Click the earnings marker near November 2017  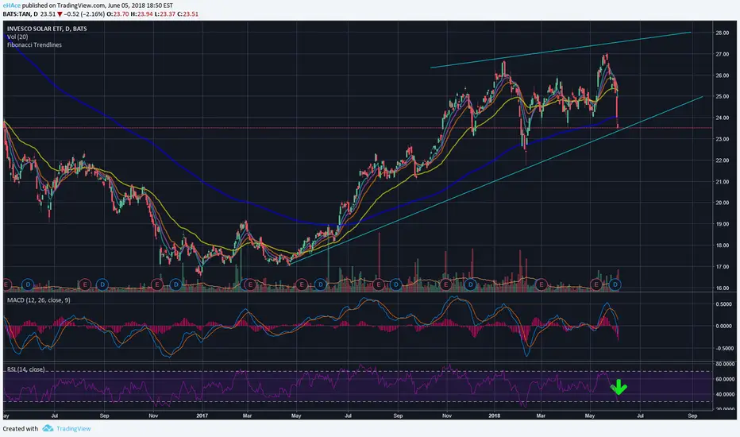point(445,284)
